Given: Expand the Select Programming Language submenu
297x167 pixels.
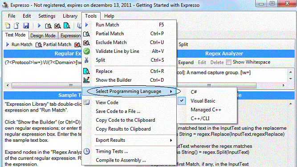Looking at the screenshot, I should click(129, 91).
